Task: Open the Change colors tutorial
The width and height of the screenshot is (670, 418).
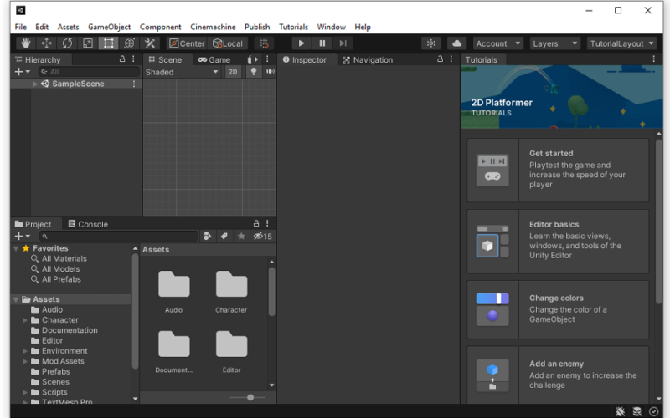Action: coord(558,309)
